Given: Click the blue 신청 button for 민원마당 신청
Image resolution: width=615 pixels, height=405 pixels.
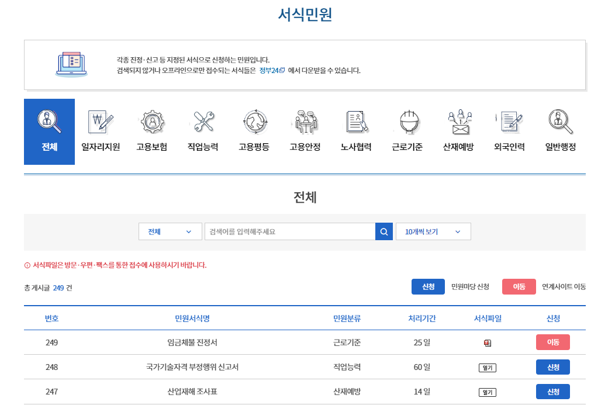Looking at the screenshot, I should click(428, 286).
